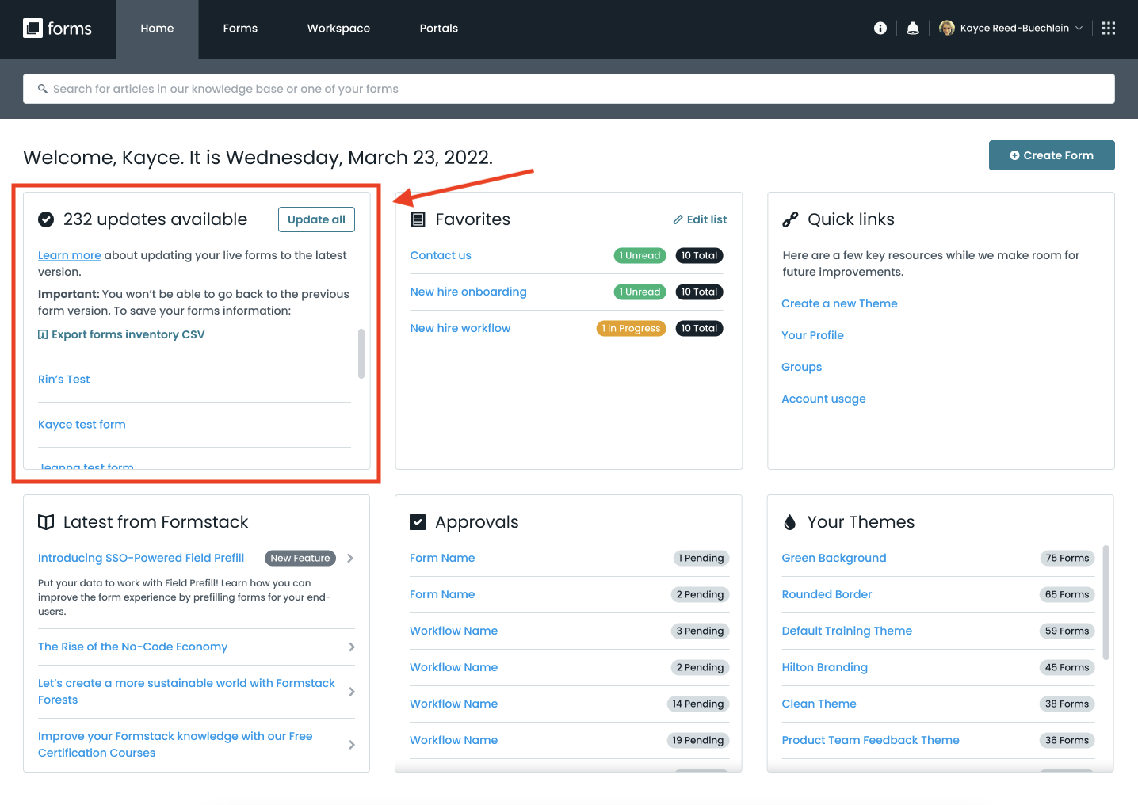Check notifications via the bell icon

pyautogui.click(x=912, y=28)
